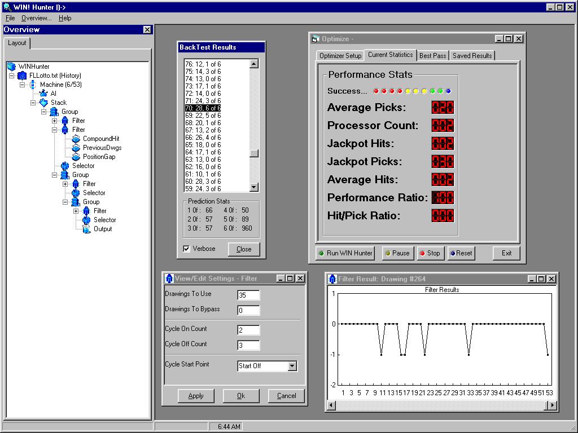Screen dimensions: 578x433
Task: Click Apply in the Filter settings
Action: pyautogui.click(x=196, y=396)
